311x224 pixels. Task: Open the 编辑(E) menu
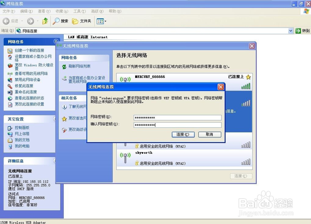[x=26, y=11]
